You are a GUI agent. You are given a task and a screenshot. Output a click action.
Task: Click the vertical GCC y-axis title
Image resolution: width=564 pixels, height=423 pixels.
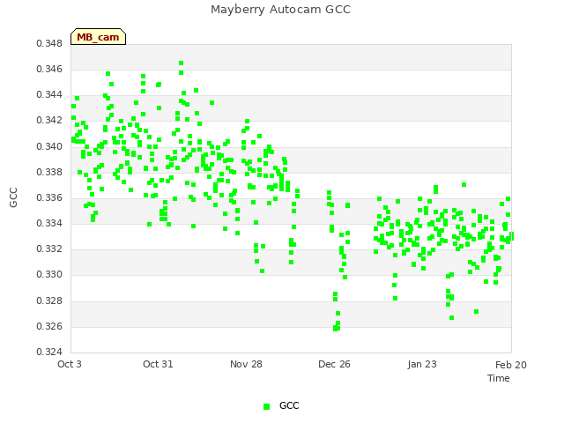(13, 197)
